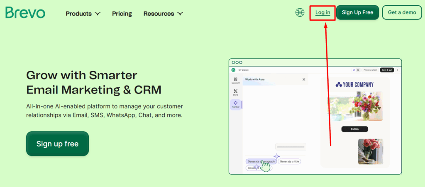The height and width of the screenshot is (187, 425).
Task: Select the Style icon in mockup sidebar
Action: click(236, 93)
